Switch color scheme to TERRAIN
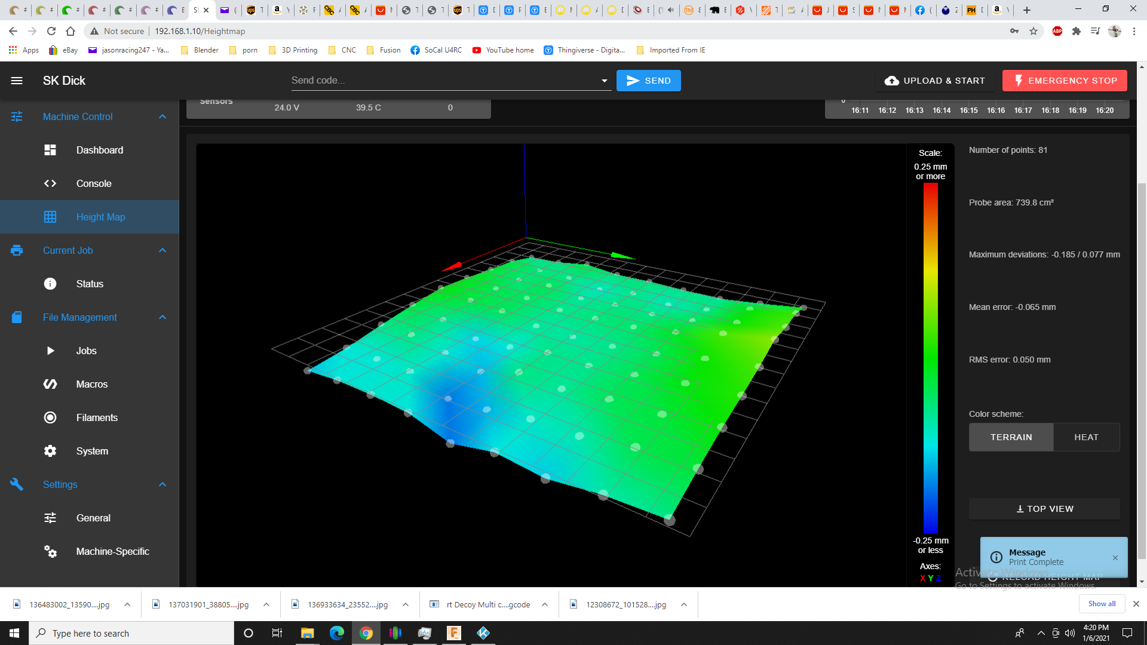 [x=1011, y=437]
